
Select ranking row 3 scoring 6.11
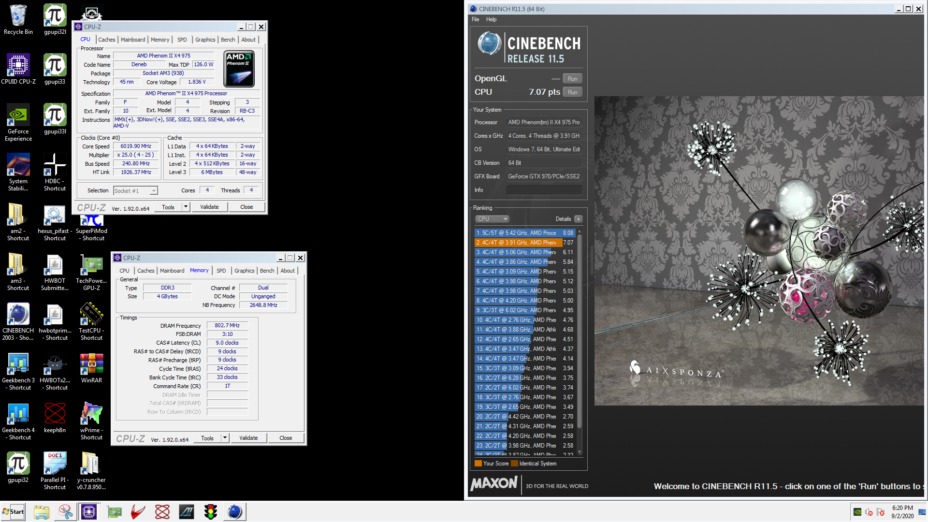point(525,252)
